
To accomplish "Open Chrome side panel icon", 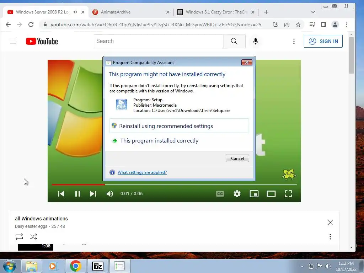I will [323, 25].
